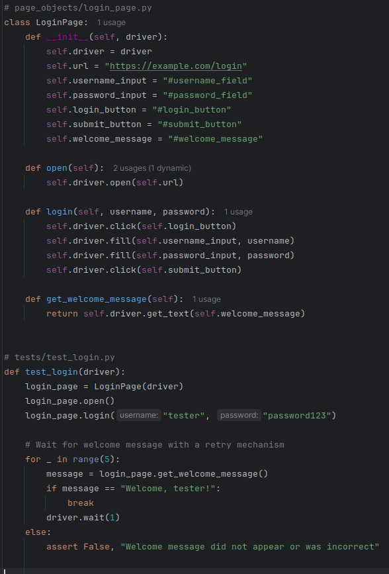
Task: Click the break keyword in the loop
Action: point(81,503)
